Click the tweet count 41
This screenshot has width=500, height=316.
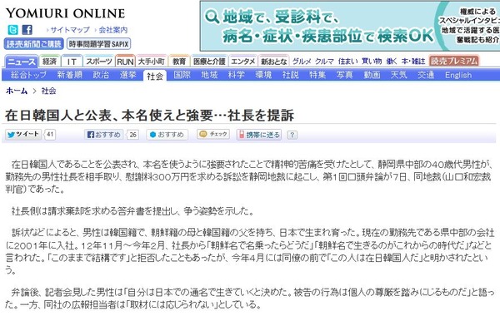(50, 135)
